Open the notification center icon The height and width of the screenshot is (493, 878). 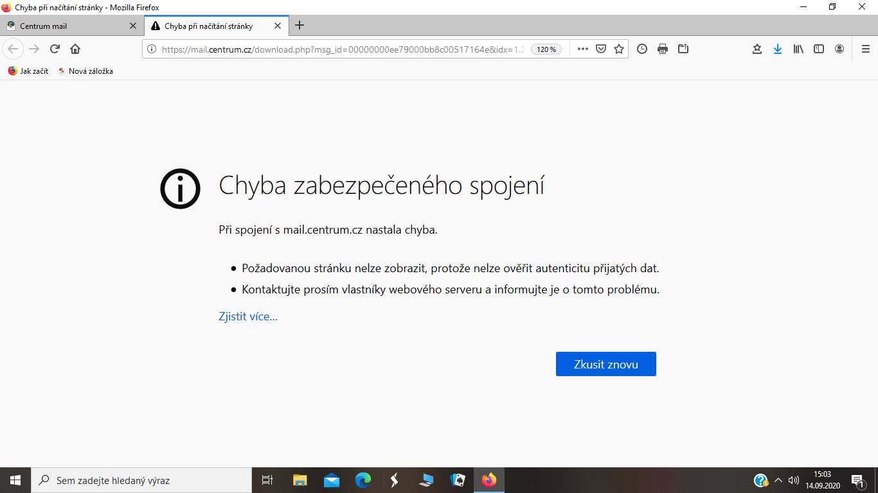[858, 480]
